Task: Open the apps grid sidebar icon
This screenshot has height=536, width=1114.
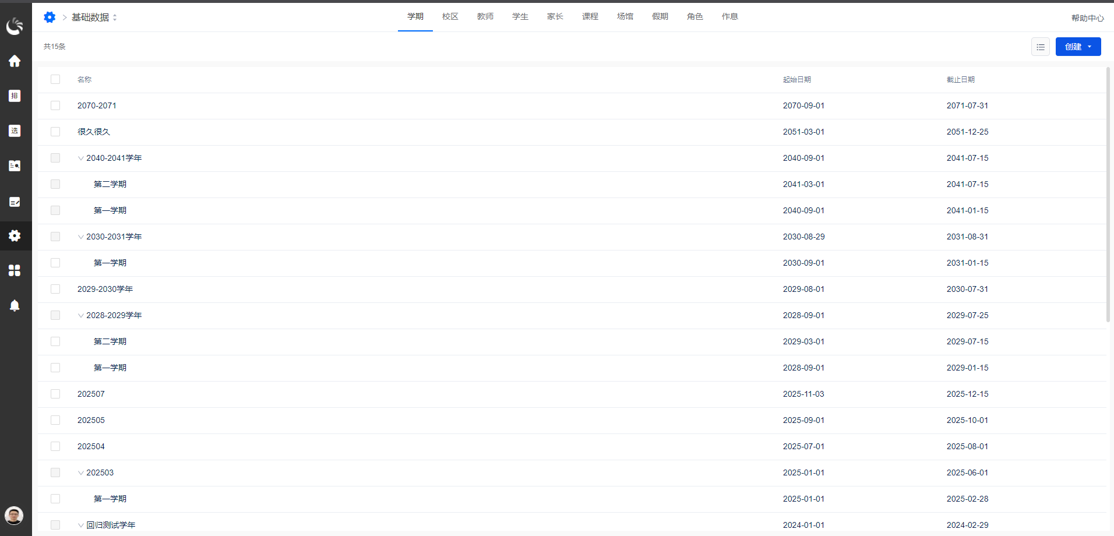Action: point(15,270)
